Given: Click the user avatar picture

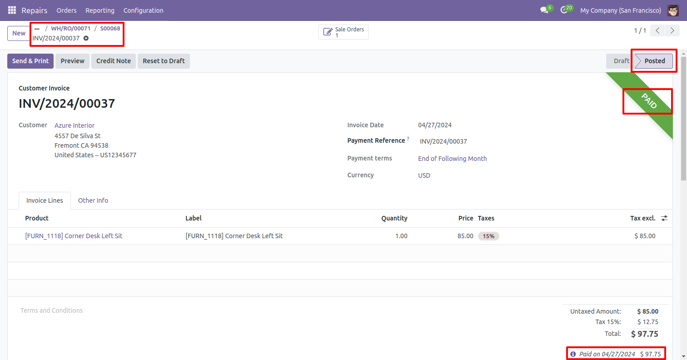Looking at the screenshot, I should pos(673,10).
